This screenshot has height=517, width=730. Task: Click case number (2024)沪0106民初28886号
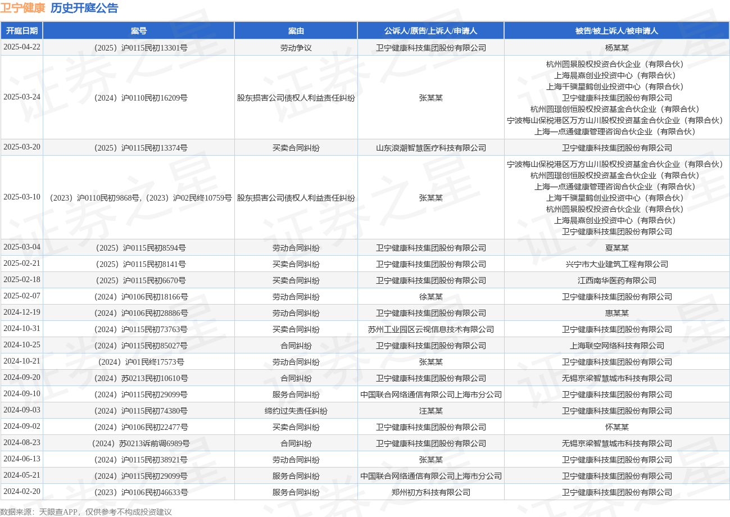tap(139, 313)
